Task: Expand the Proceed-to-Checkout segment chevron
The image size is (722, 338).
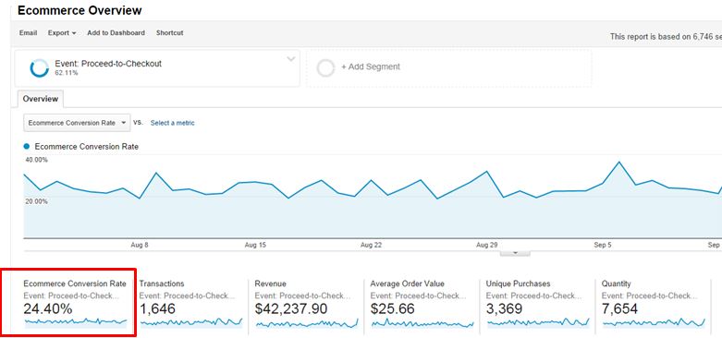Action: click(x=290, y=59)
